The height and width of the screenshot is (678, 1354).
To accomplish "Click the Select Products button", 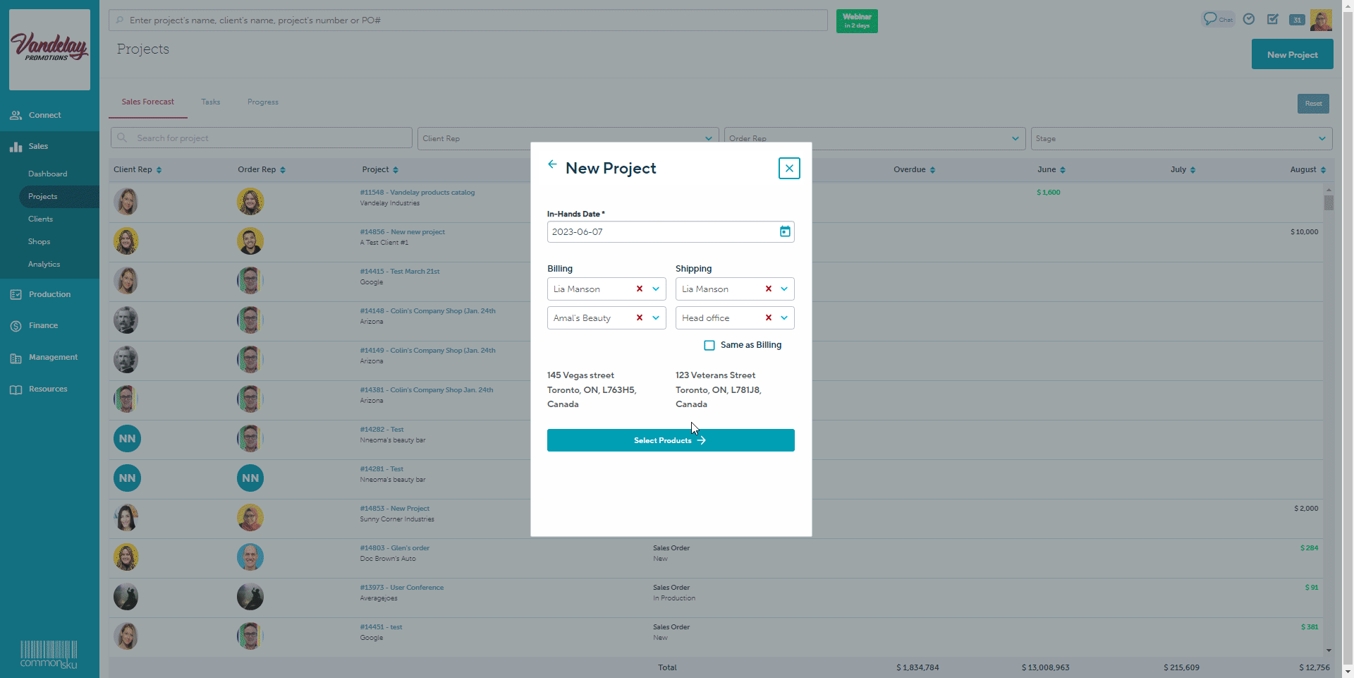I will pos(670,440).
